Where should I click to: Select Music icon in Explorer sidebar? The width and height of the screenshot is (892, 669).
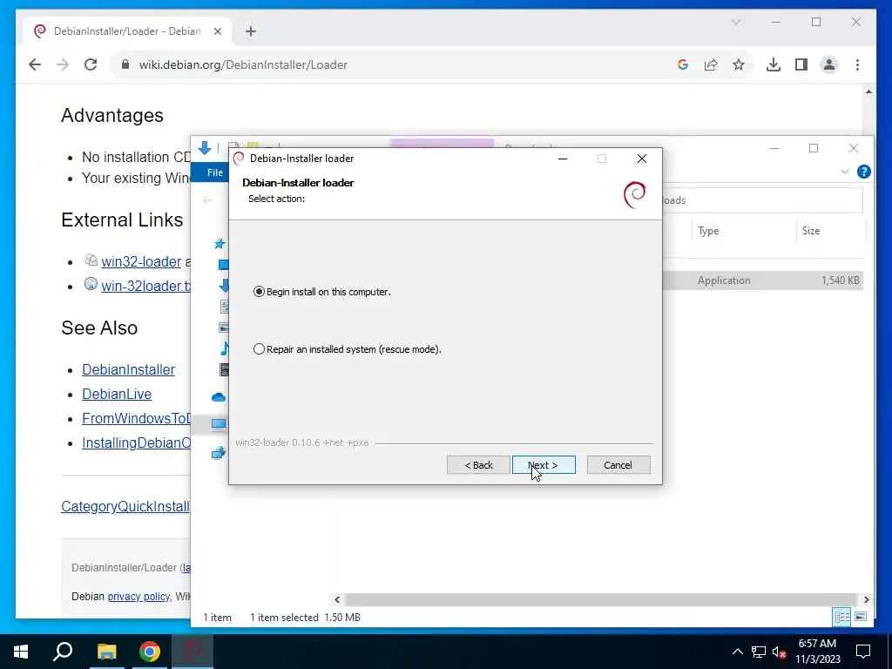tap(225, 348)
